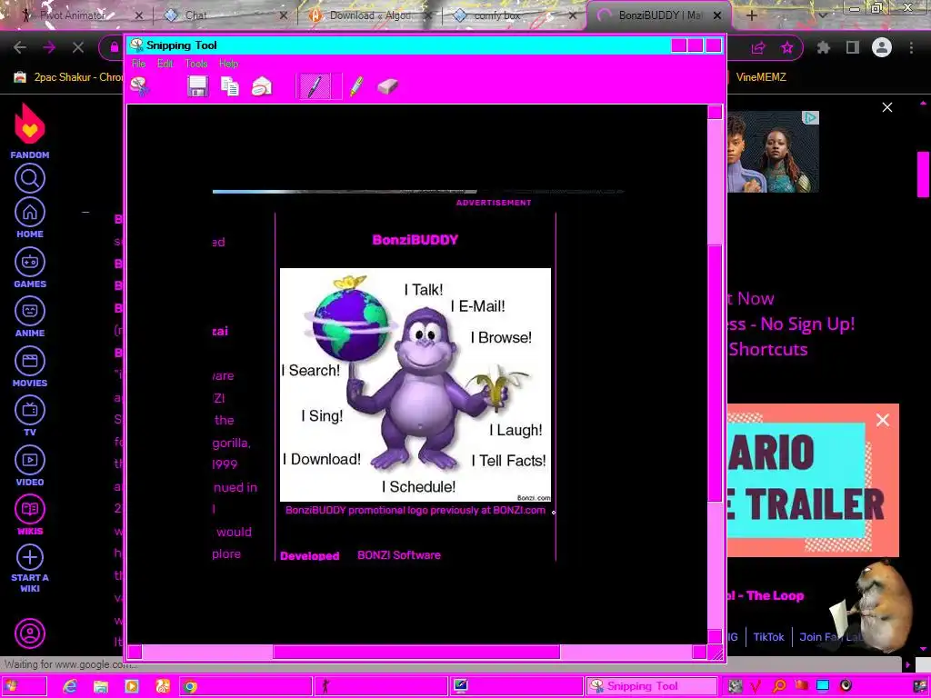Image resolution: width=931 pixels, height=698 pixels.
Task: Open the Pen tool options dropdown arrow
Action: click(x=336, y=86)
